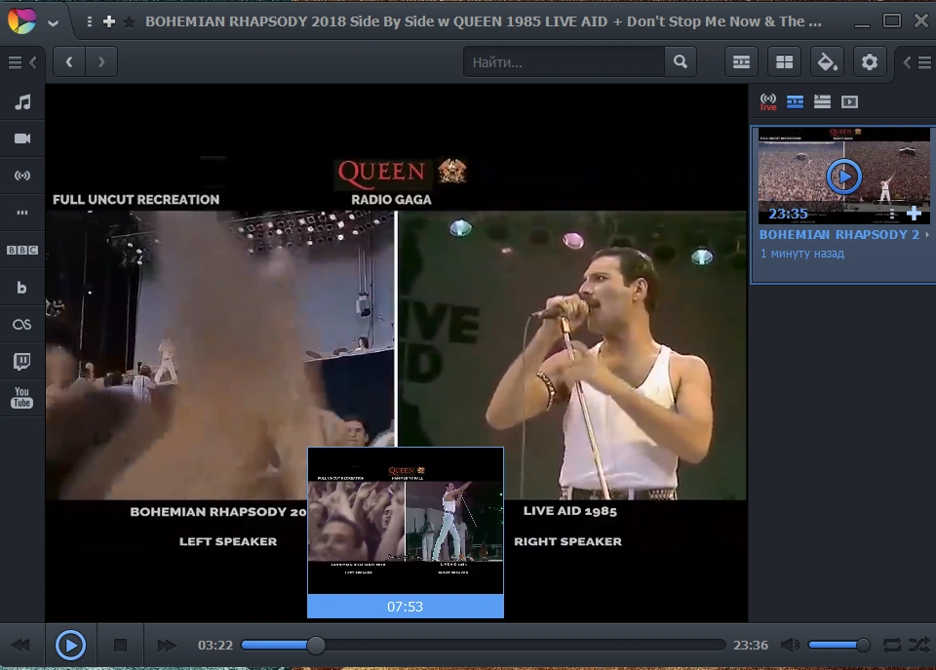Select video screen view in playlist panel

849,102
